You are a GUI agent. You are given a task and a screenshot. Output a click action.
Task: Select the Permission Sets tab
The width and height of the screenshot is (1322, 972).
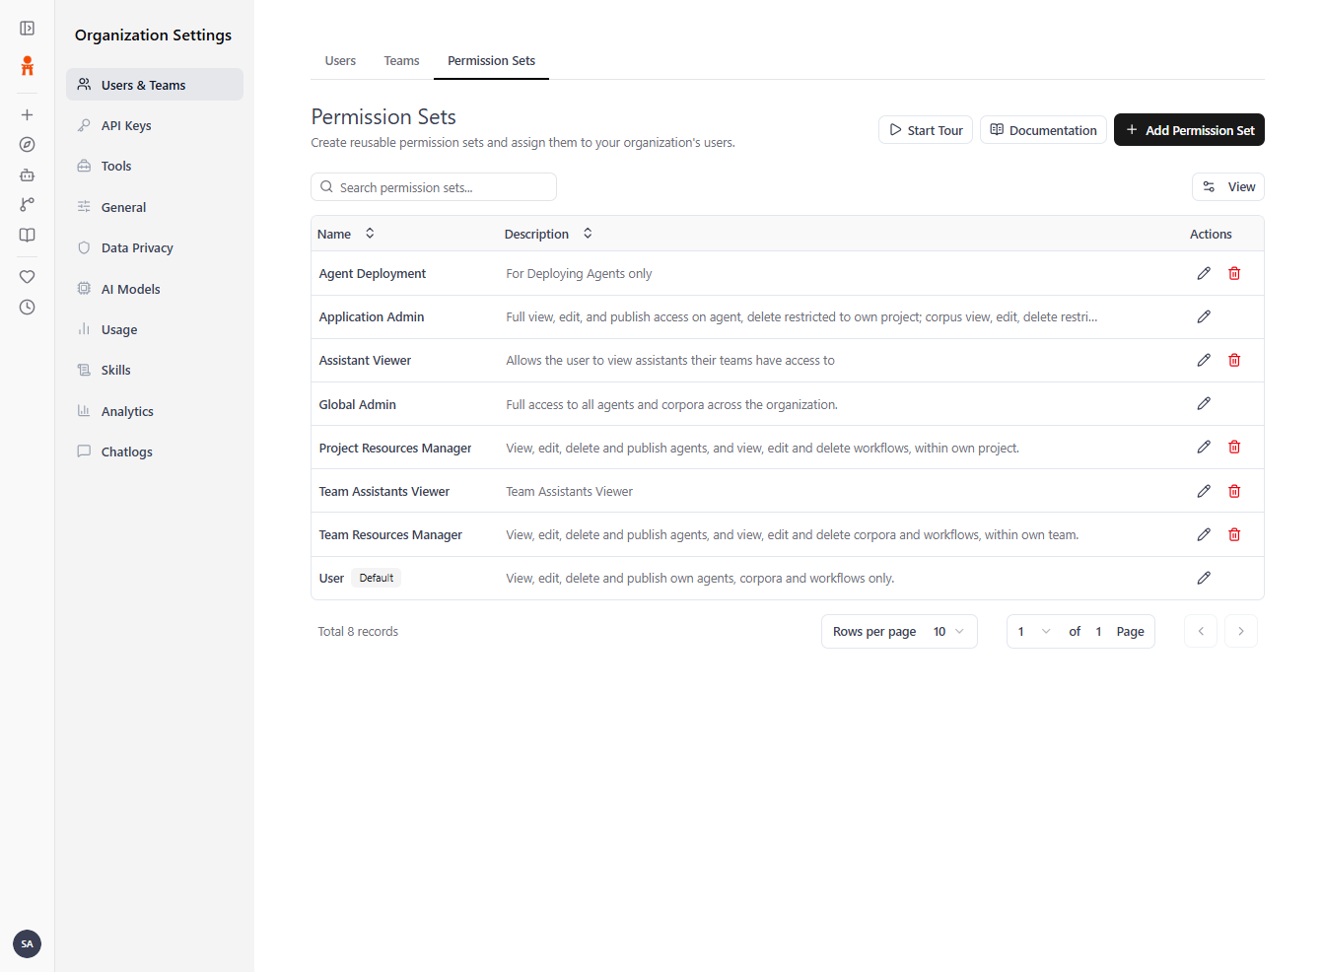[491, 61]
